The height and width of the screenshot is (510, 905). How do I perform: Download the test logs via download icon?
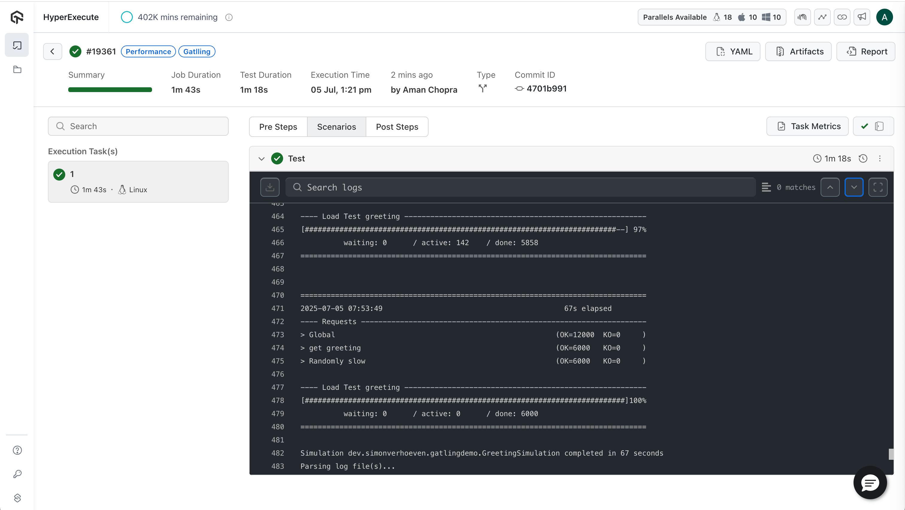click(270, 187)
